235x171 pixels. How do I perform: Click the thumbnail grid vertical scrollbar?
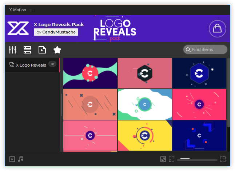pyautogui.click(x=228, y=93)
